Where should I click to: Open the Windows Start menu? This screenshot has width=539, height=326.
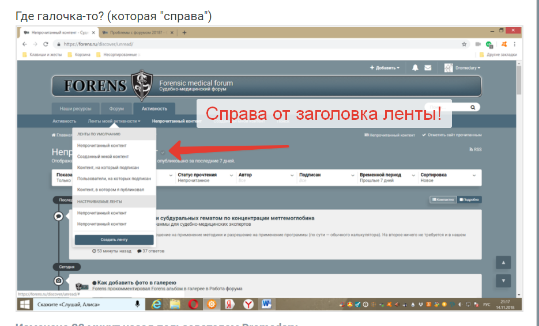pos(25,304)
